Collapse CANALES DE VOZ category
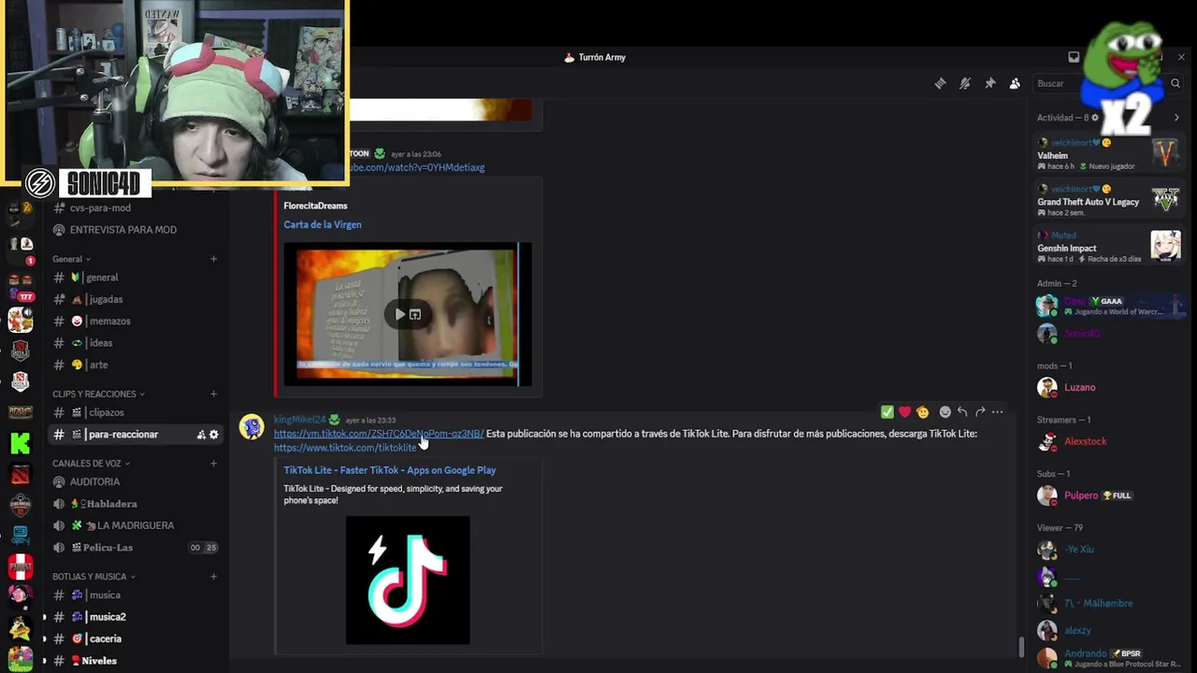 [92, 464]
